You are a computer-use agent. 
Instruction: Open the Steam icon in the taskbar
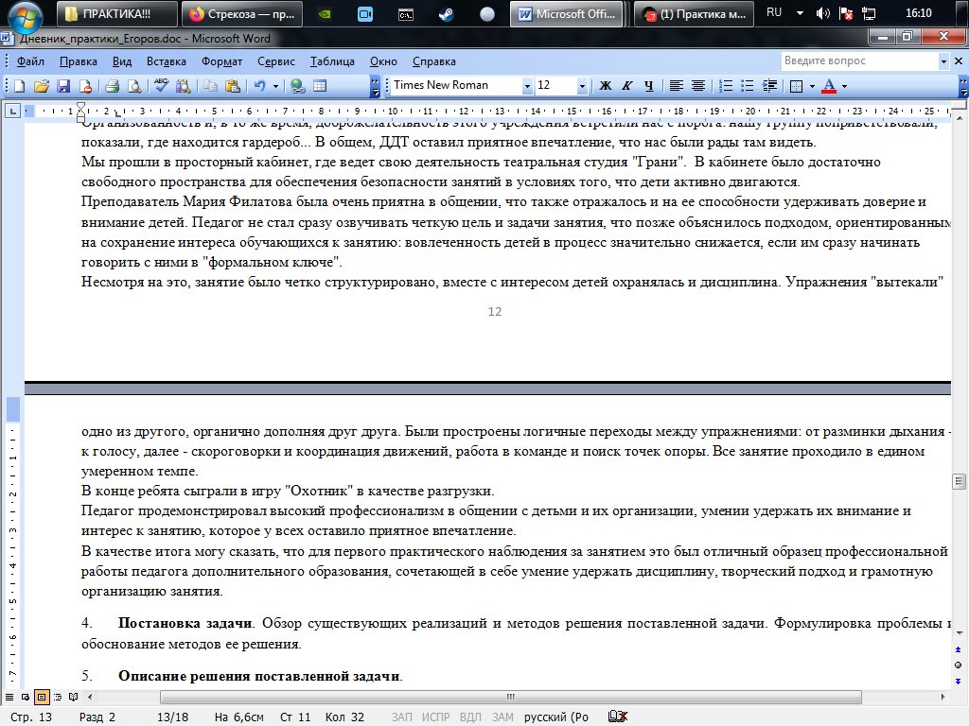[447, 14]
